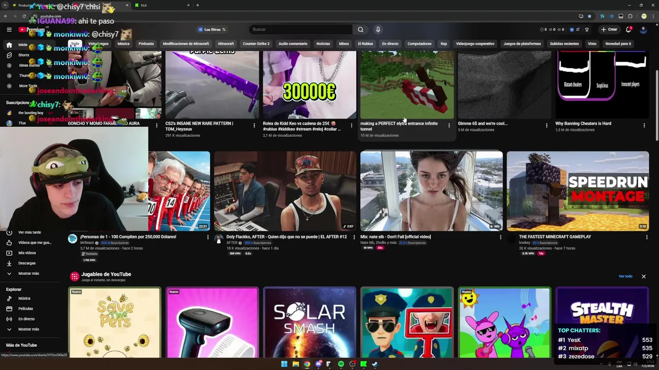Open the Windows Start menu
659x370 pixels.
point(284,364)
